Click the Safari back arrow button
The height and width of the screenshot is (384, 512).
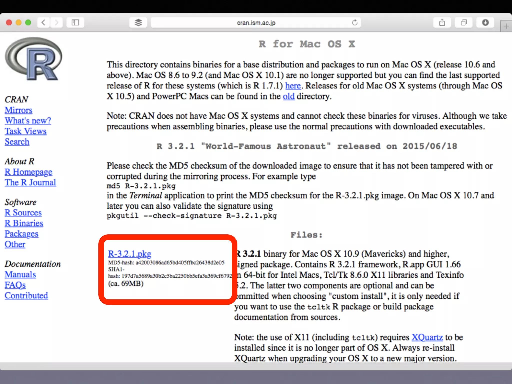[43, 23]
